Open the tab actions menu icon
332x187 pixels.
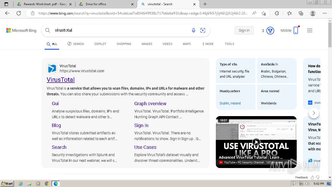6,4
